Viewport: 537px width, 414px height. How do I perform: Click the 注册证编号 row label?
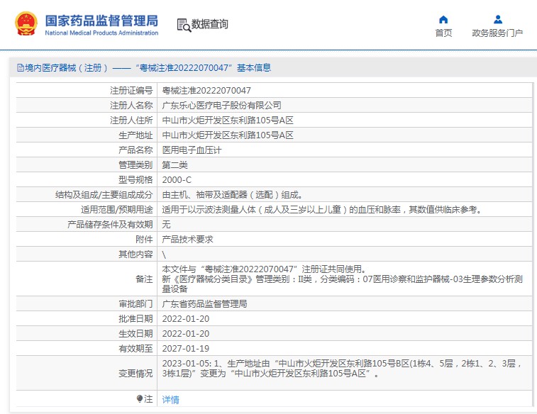pyautogui.click(x=131, y=90)
